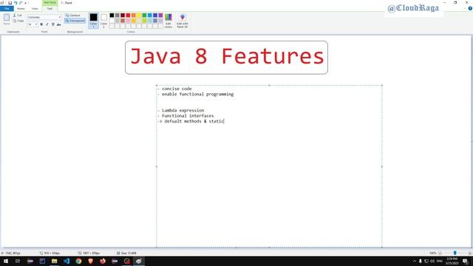The image size is (473, 266).
Task: Click the Paste clipboard button
Action: [x=7, y=20]
